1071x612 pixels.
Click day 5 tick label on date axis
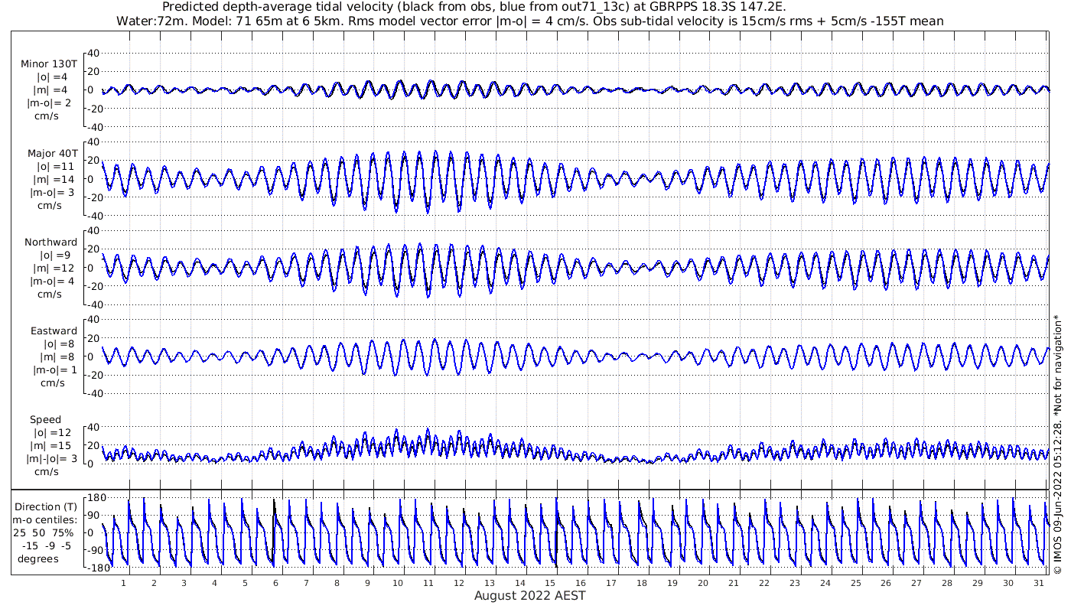click(245, 583)
